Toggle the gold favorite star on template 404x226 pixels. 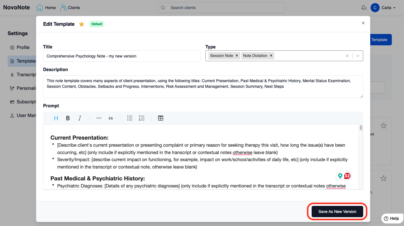coord(82,24)
